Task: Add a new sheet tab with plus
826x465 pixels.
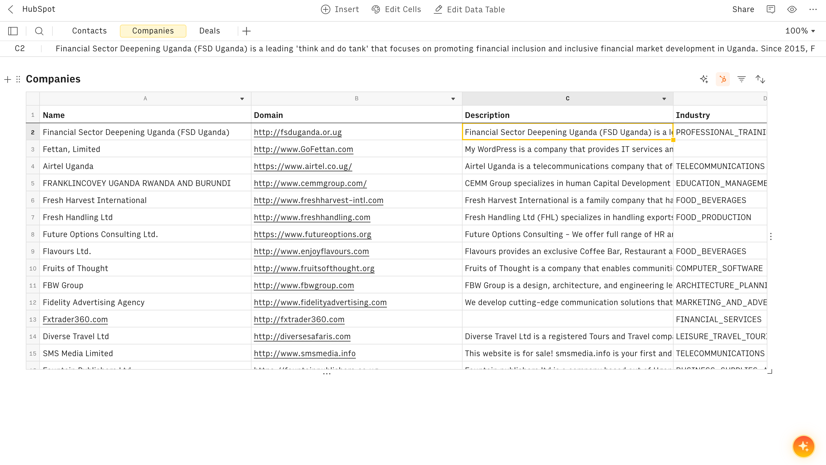Action: pyautogui.click(x=246, y=31)
